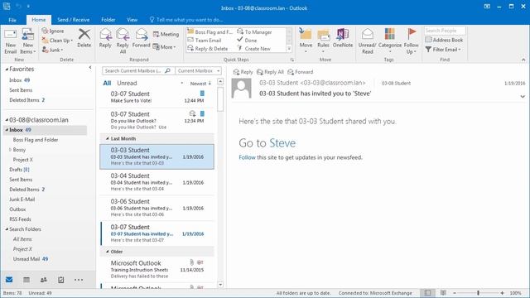The width and height of the screenshot is (530, 298).
Task: Filter message list to Unread
Action: [x=127, y=83]
